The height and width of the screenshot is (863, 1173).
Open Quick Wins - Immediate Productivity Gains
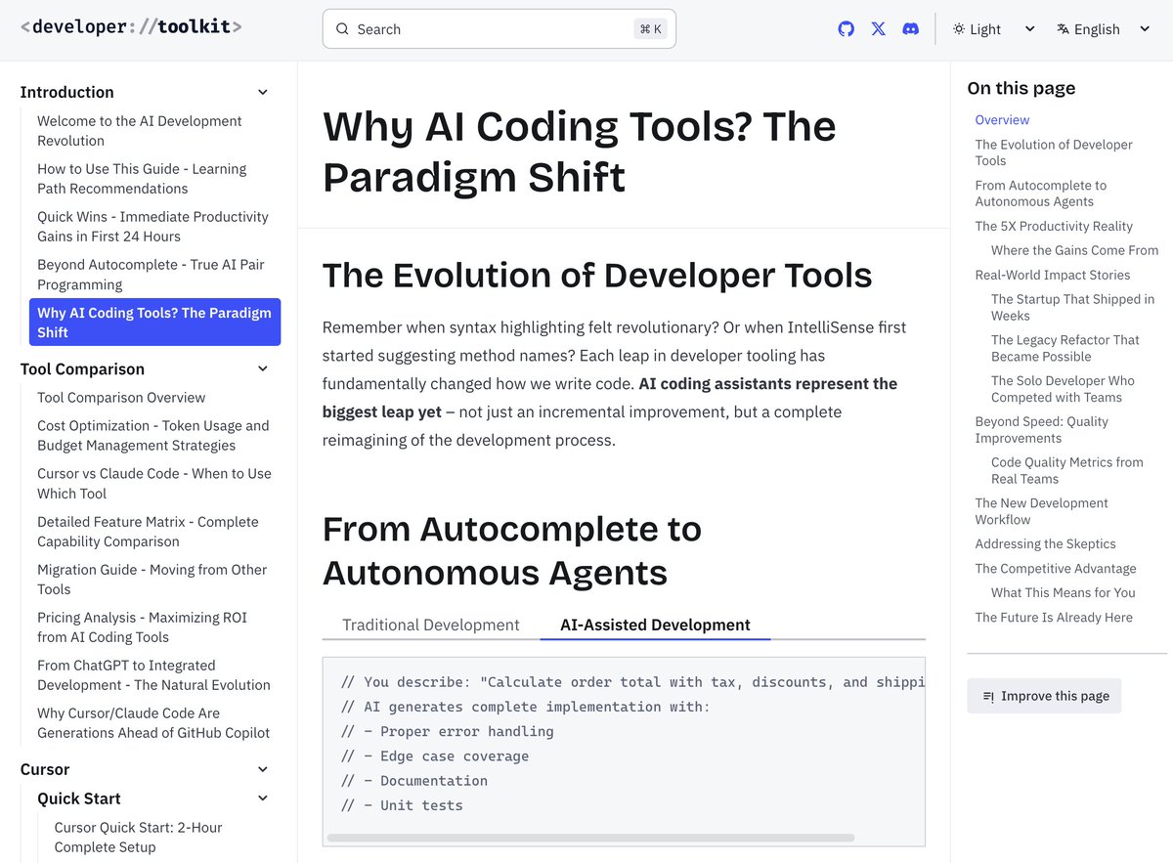152,227
